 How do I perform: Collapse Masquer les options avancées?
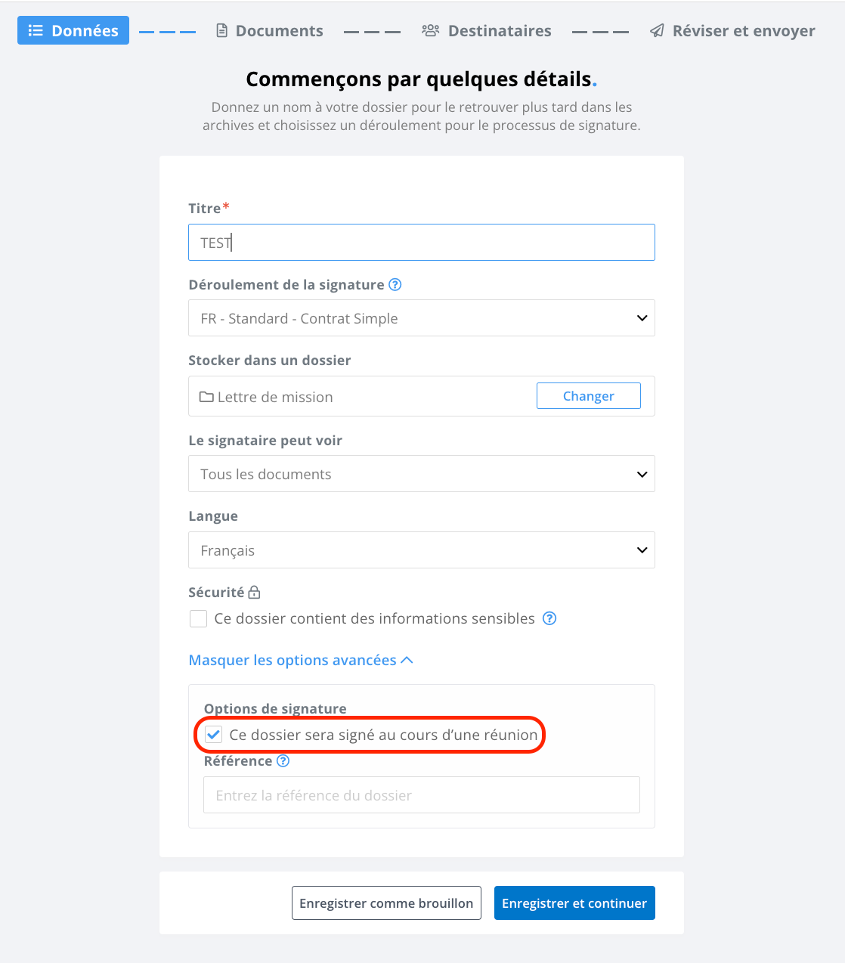(x=301, y=661)
